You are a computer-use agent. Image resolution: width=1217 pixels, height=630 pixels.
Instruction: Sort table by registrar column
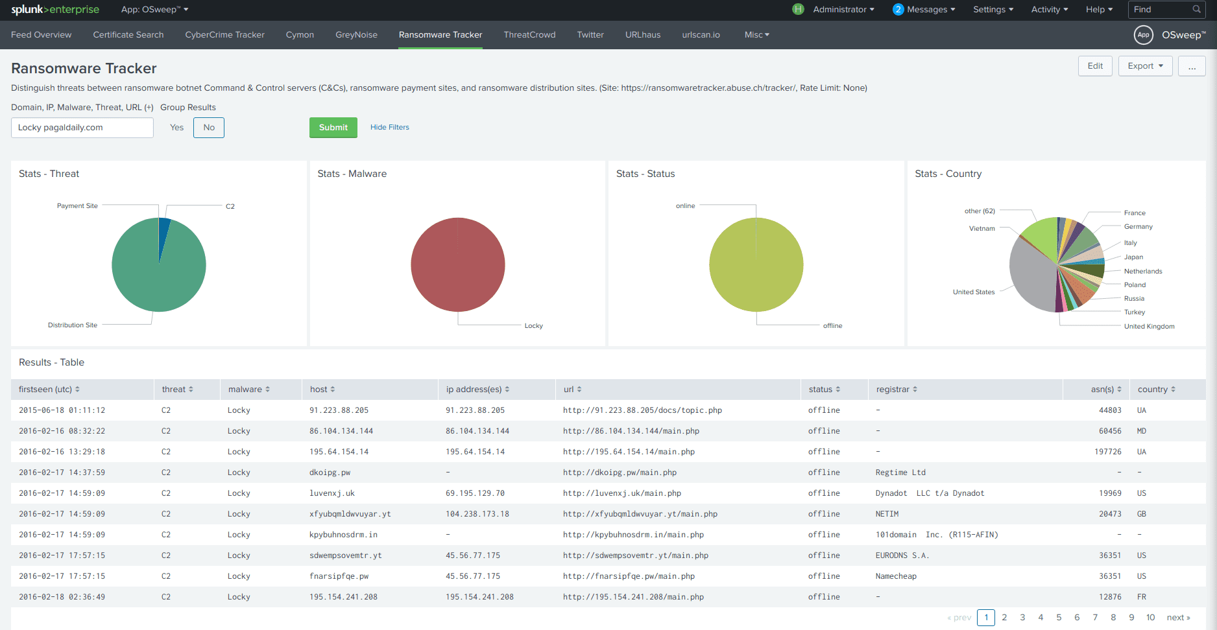897,390
